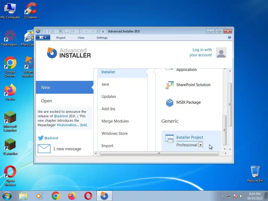Click the envelope message icon
Image resolution: width=268 pixels, height=201 pixels.
tap(44, 149)
